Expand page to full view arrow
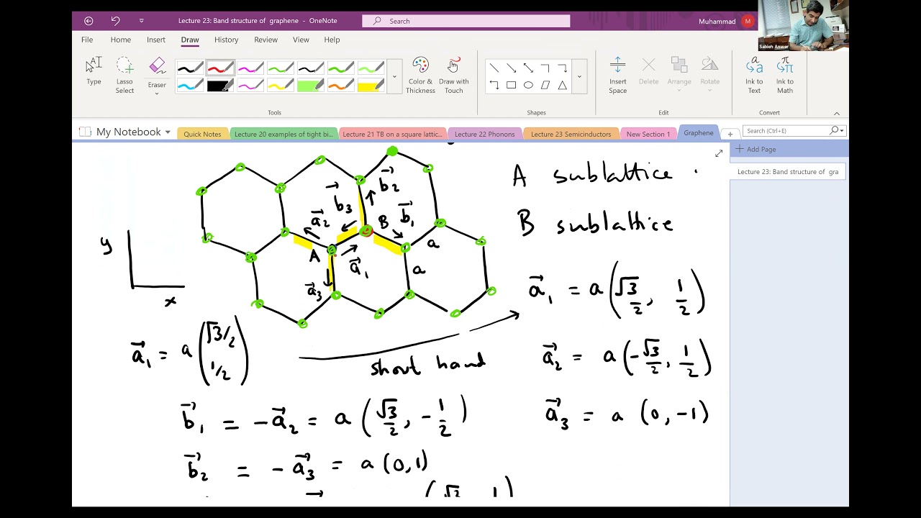This screenshot has height=518, width=921. pos(718,153)
